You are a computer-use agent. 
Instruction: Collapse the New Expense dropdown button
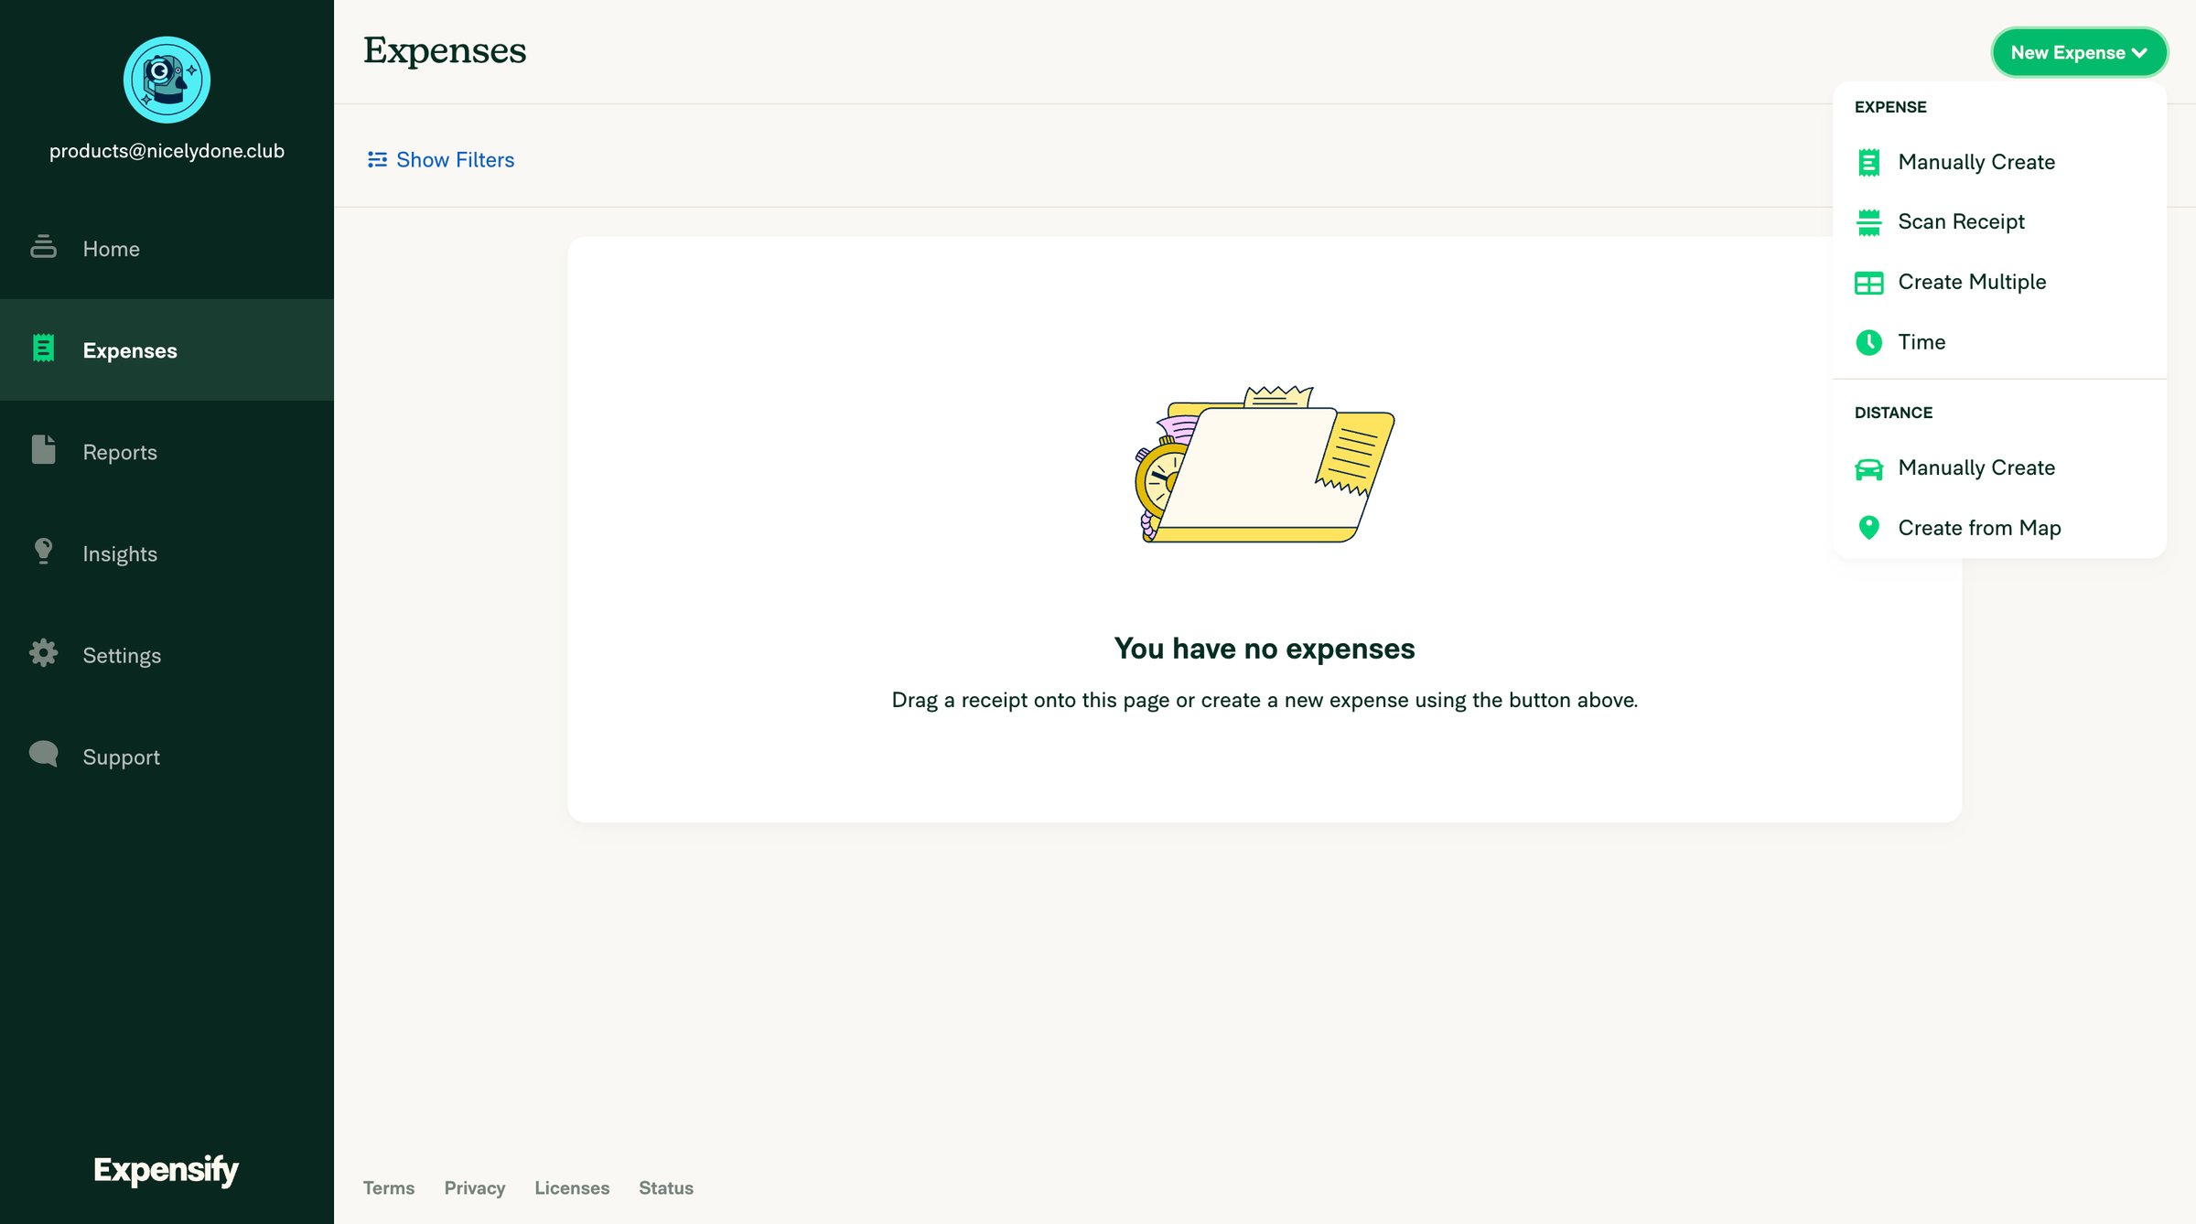[x=2079, y=52]
